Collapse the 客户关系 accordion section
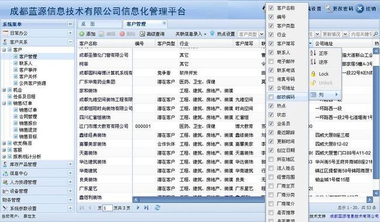Image resolution: width=380 pixels, height=222 pixels. click(70, 42)
